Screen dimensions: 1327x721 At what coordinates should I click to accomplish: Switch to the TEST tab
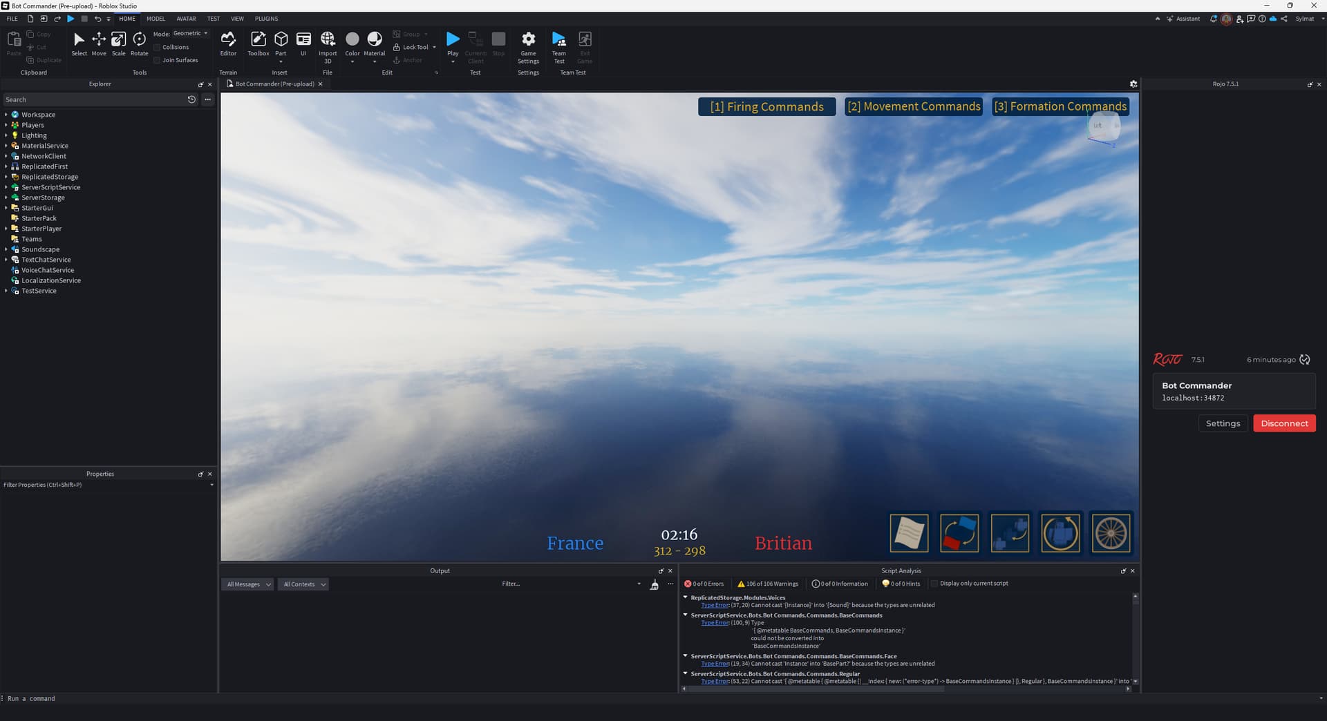click(214, 19)
